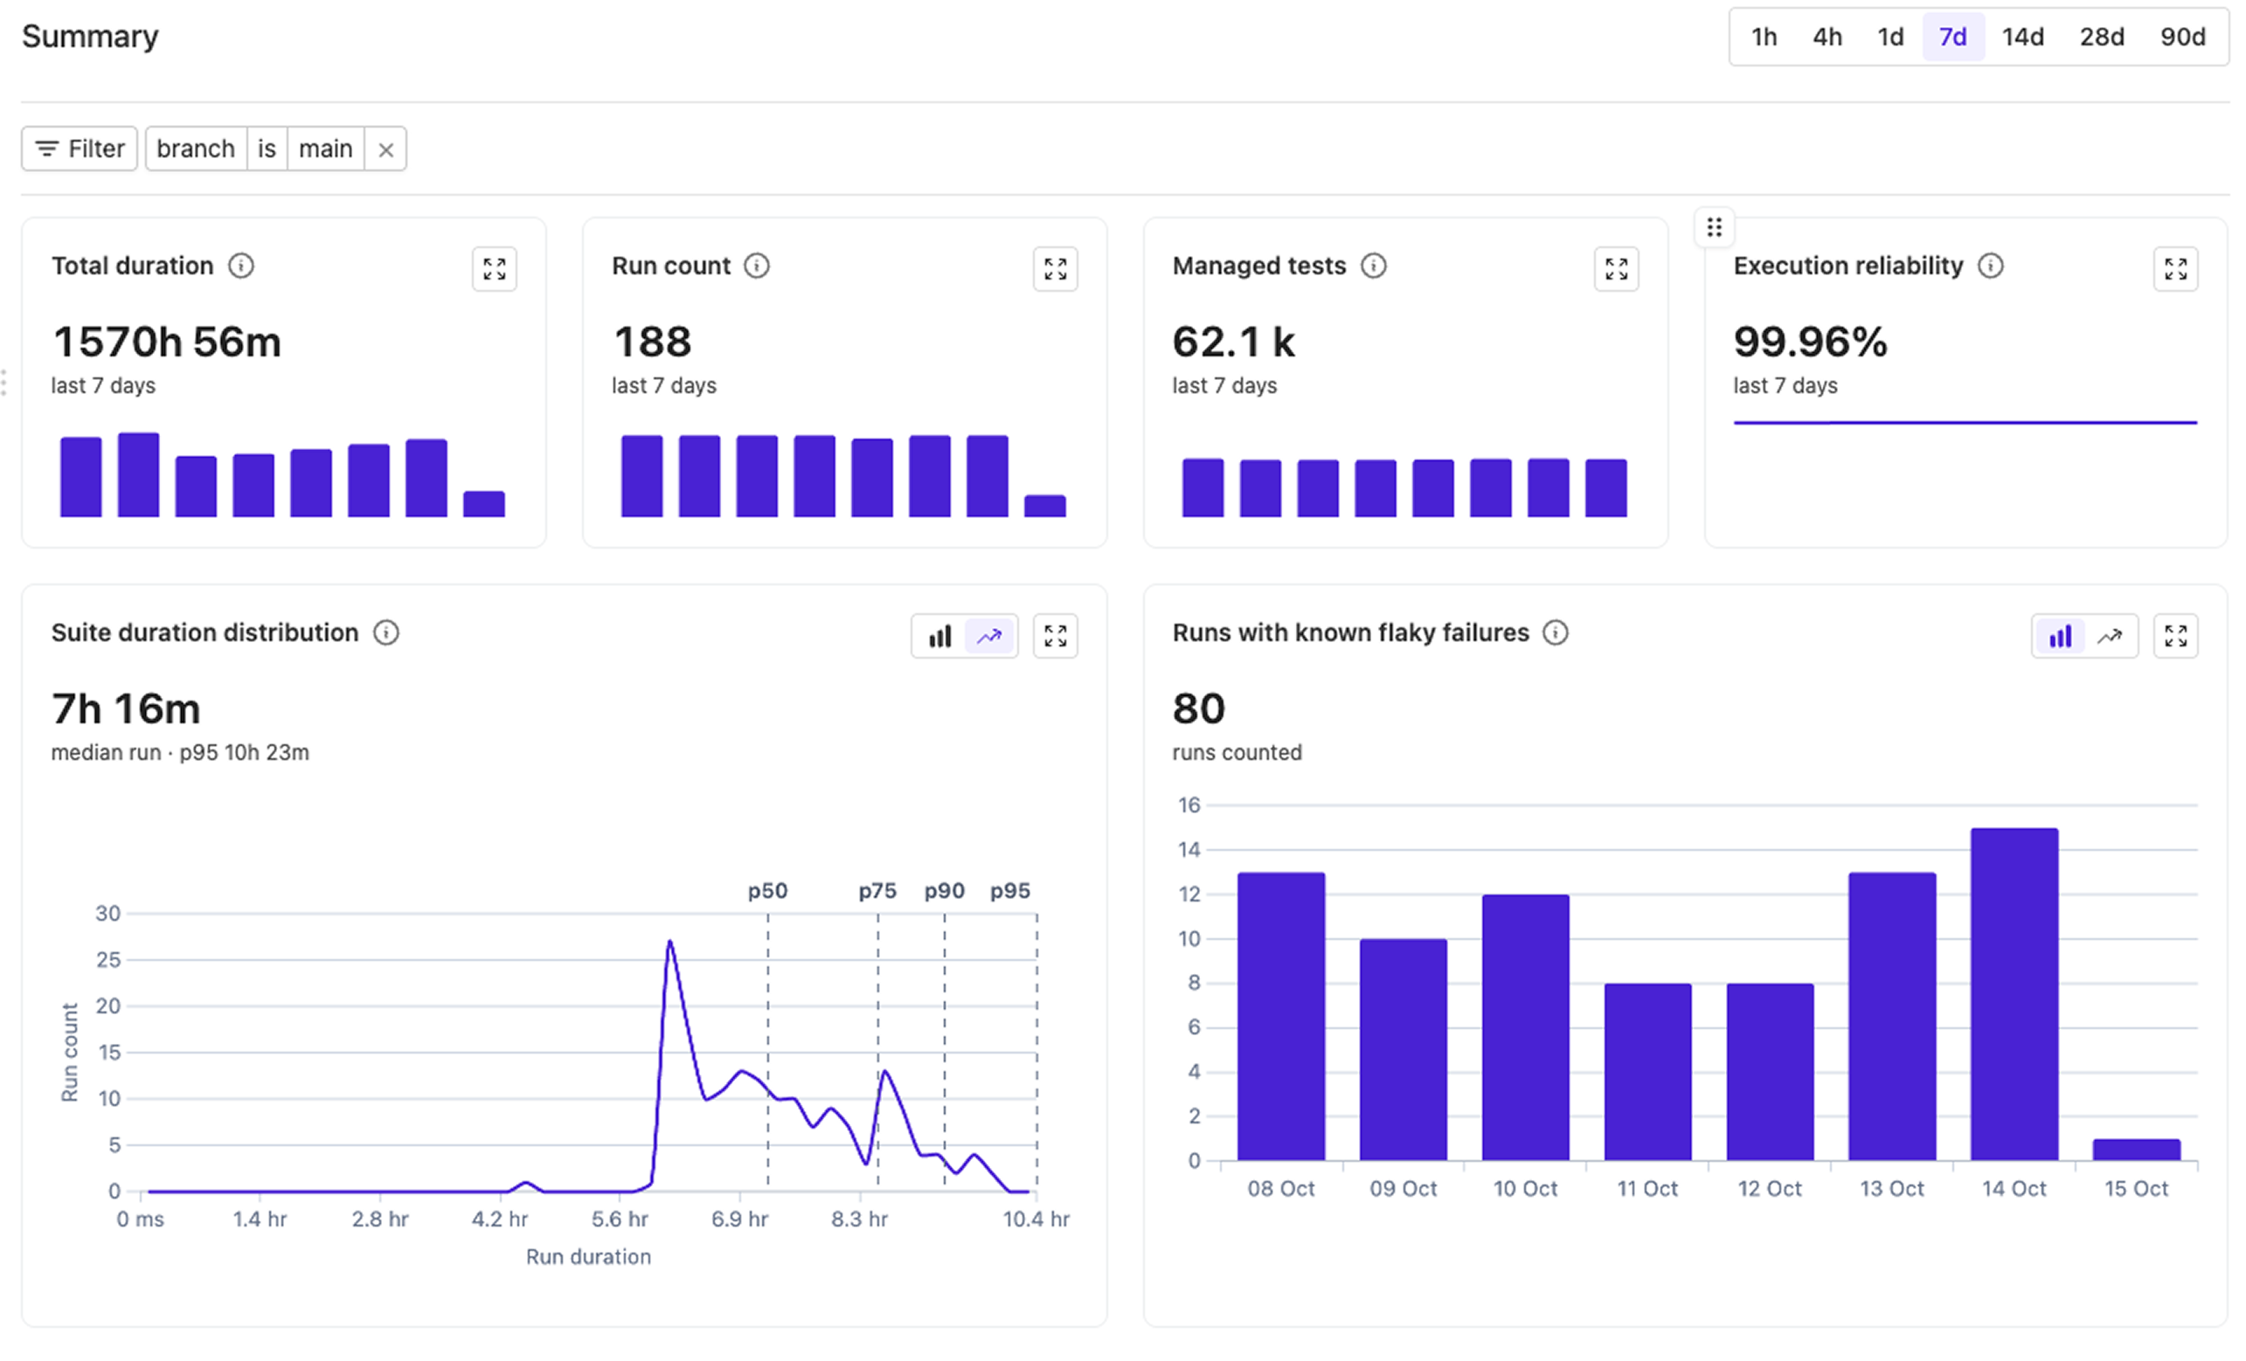
Task: Expand the Total duration card
Action: coord(494,269)
